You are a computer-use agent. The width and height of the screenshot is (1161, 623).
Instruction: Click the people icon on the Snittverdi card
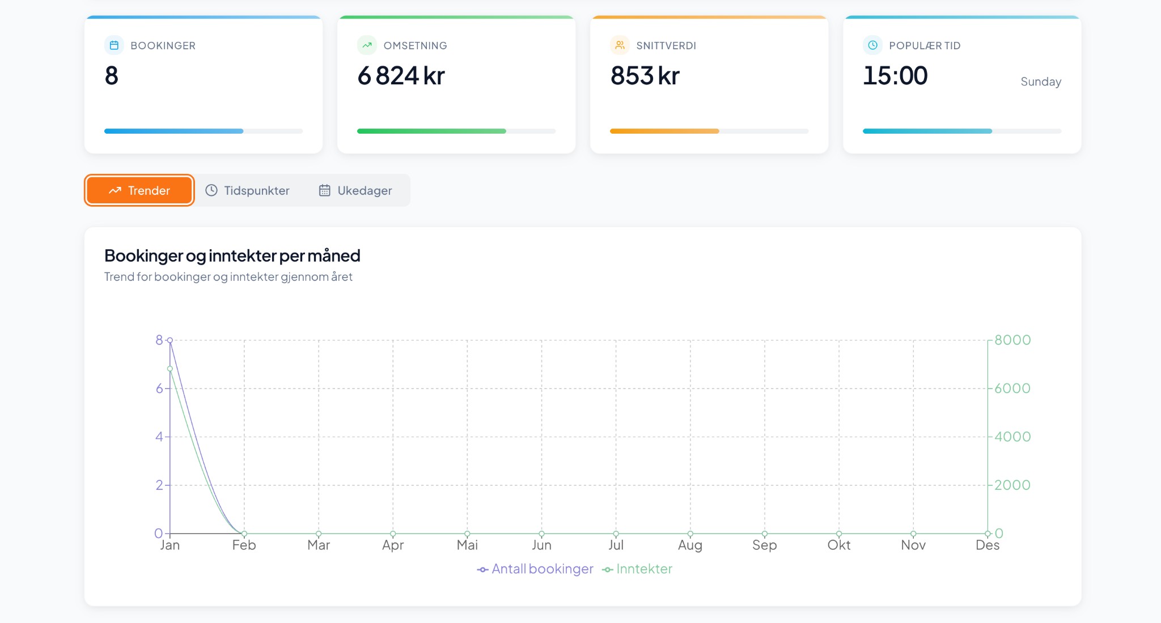(620, 45)
